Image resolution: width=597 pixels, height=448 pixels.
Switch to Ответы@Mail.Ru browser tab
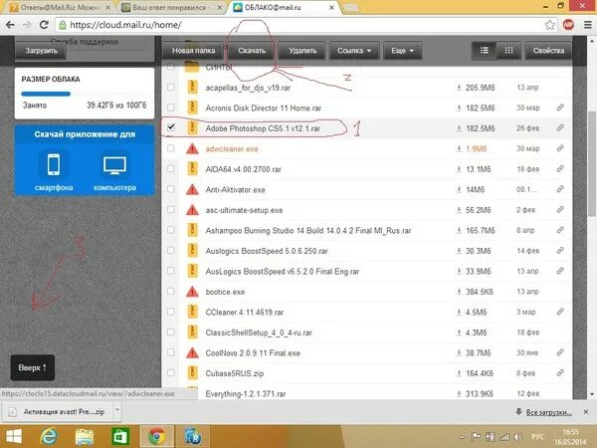click(59, 8)
